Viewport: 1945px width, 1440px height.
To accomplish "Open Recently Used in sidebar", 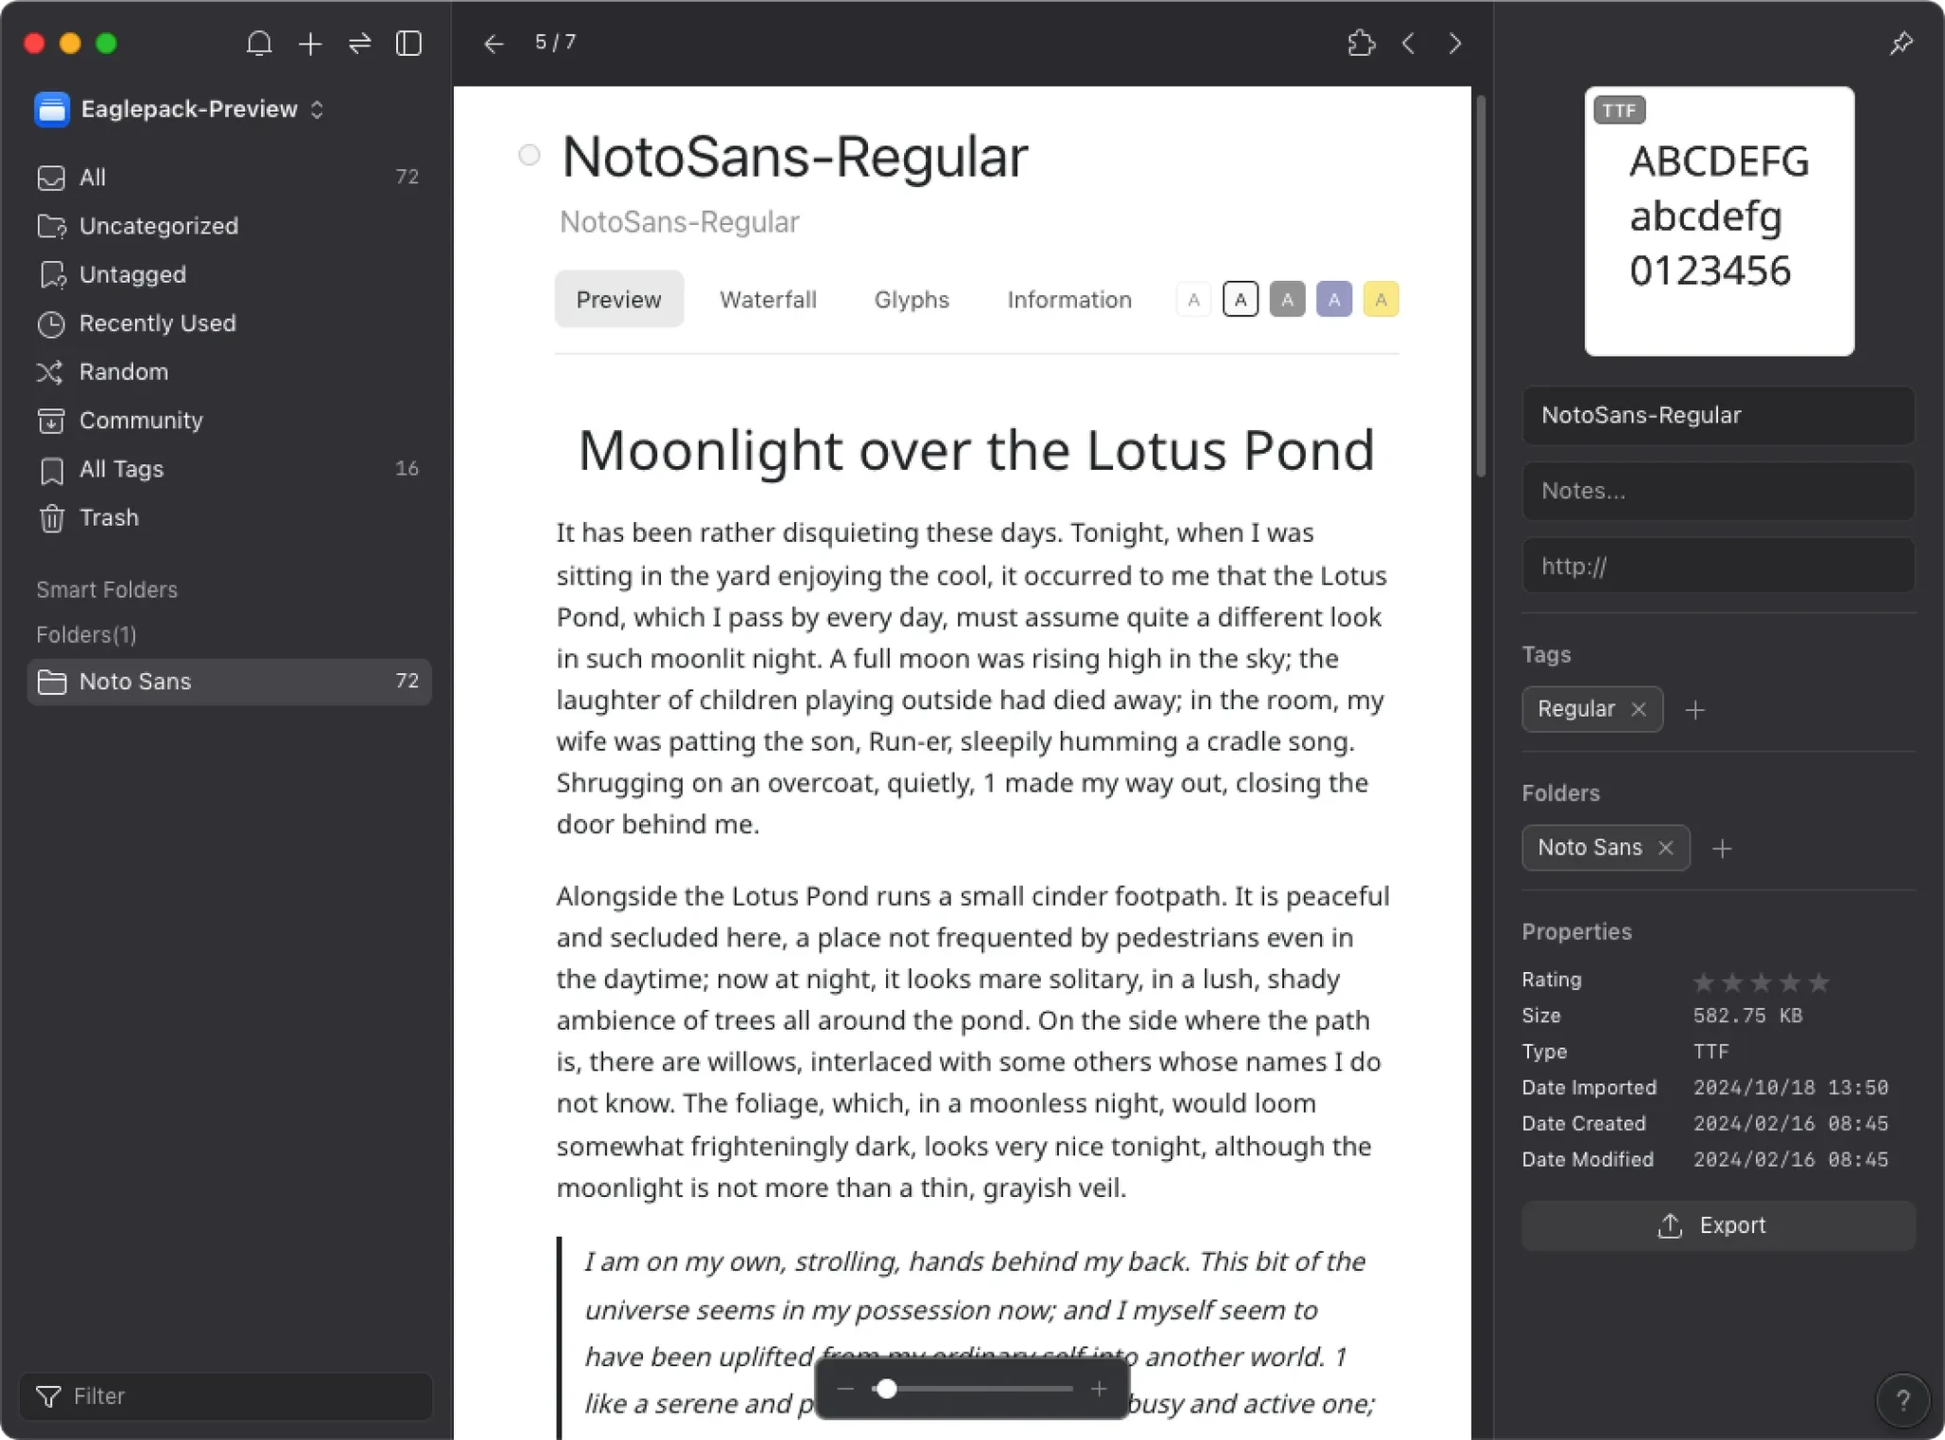I will 229,323.
